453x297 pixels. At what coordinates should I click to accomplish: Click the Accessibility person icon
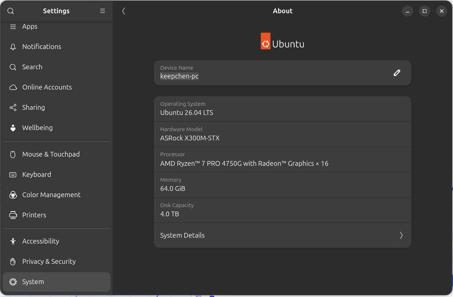(x=13, y=241)
